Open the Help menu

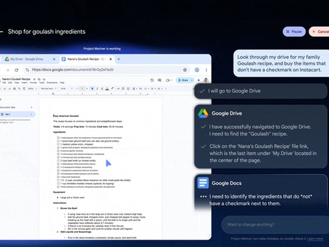pos(62,83)
